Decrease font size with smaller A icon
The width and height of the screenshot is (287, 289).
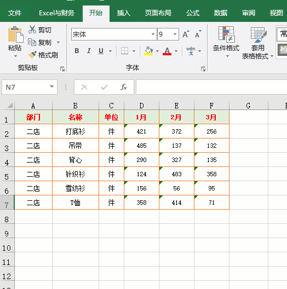(x=198, y=34)
